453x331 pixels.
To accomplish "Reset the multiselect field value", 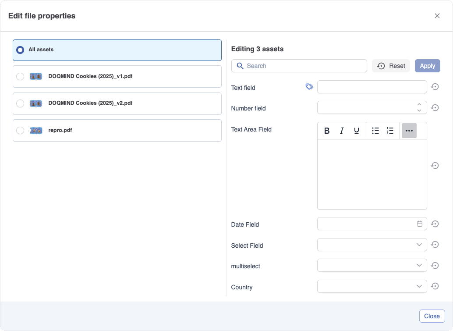I will 435,265.
